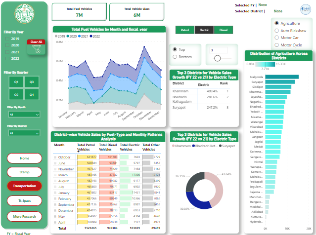Viewport: 316px width, 235px height.
Task: Open the Filter By District dropdown
Action: point(24,133)
